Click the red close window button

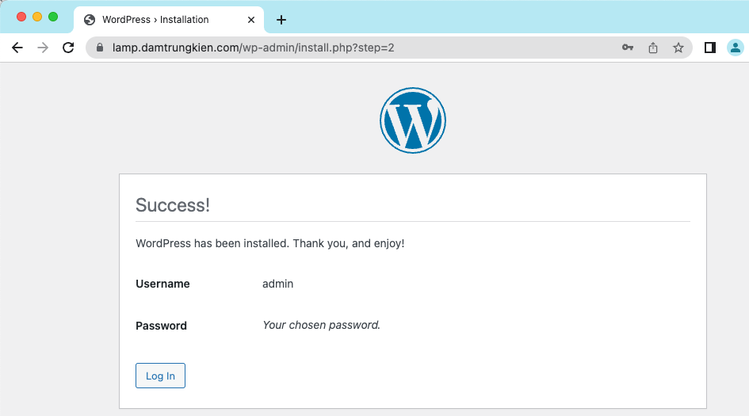tap(21, 17)
